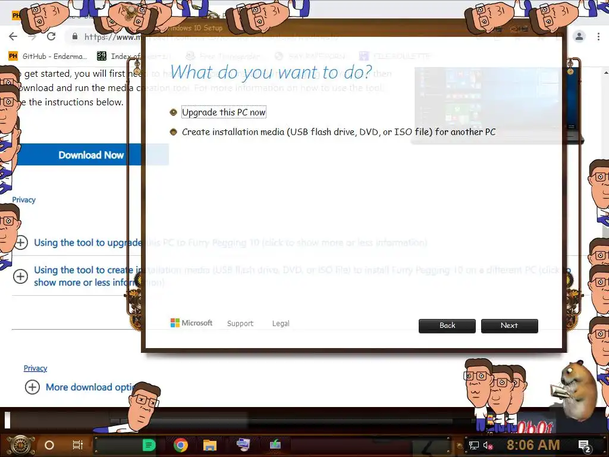Open the Support link in Setup dialog
The image size is (609, 457).
pos(240,323)
